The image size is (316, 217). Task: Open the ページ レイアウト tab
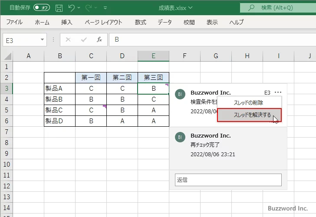point(103,22)
